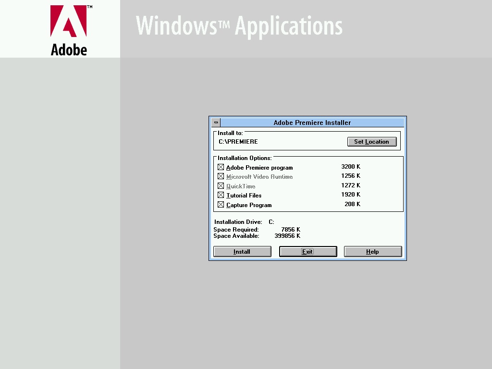Click the Installation Options group label
This screenshot has width=492, height=369.
click(245, 158)
